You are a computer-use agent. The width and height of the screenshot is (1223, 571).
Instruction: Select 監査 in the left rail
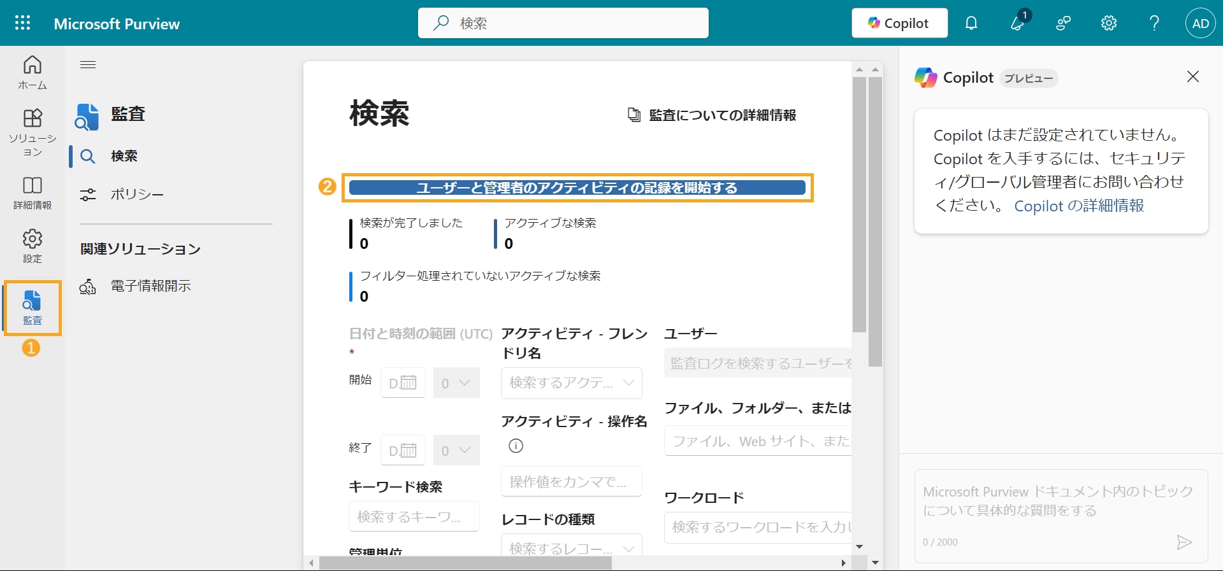point(33,308)
